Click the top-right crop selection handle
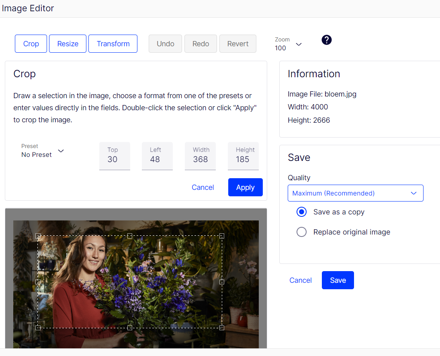 (222, 236)
